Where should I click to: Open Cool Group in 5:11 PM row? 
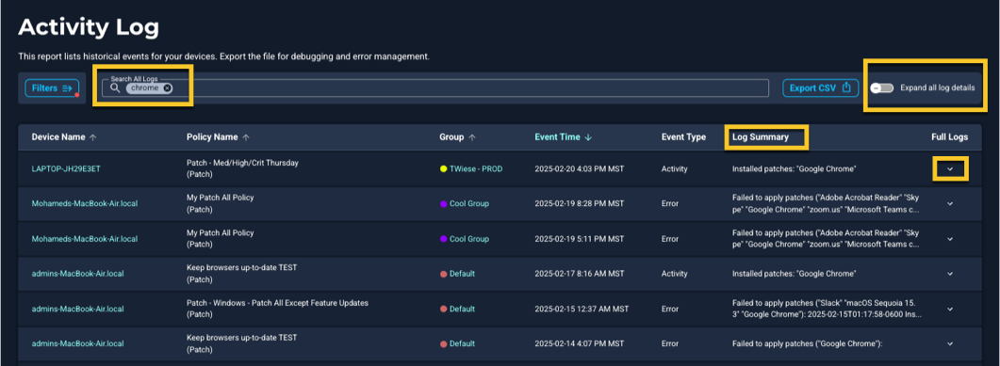(x=469, y=239)
